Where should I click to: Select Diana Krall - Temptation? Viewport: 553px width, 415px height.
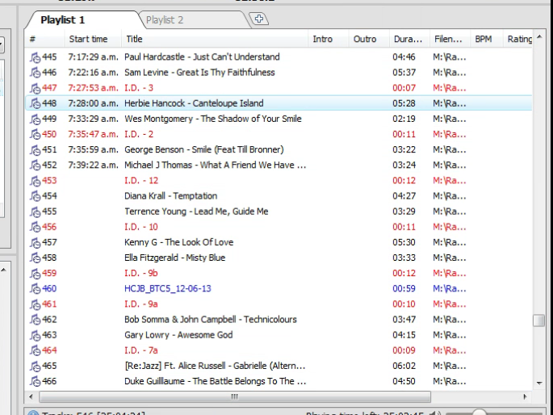click(170, 196)
